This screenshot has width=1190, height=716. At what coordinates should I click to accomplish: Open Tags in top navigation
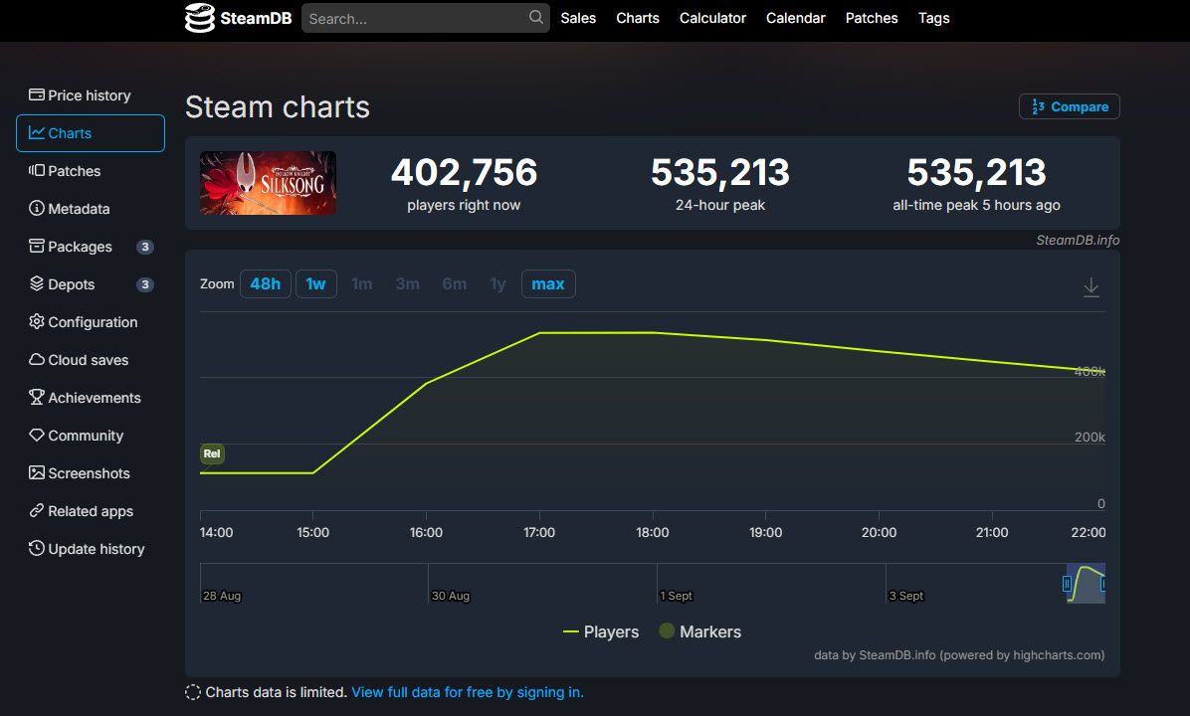[933, 18]
